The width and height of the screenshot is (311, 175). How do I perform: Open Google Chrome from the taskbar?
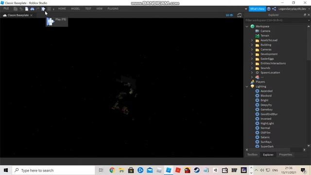pos(112,170)
